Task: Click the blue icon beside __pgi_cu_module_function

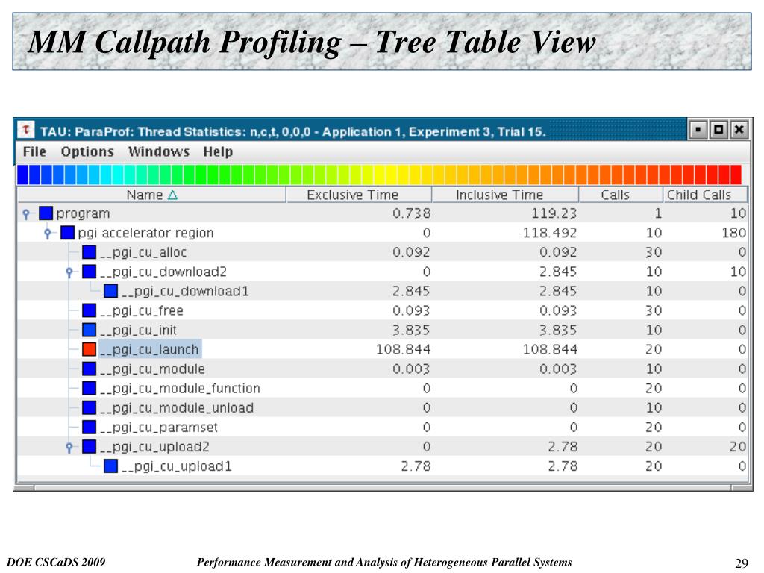Action: 90,388
